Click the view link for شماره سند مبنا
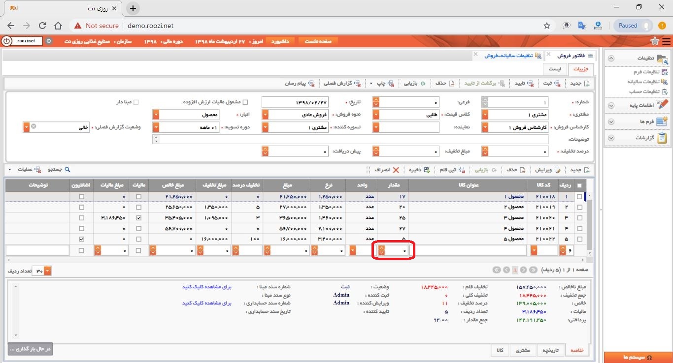The width and height of the screenshot is (673, 363). (206, 287)
